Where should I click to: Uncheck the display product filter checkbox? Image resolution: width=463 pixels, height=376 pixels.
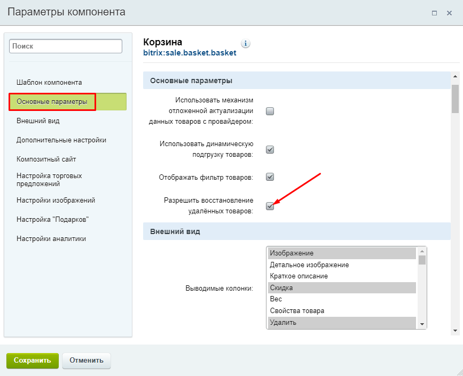tap(270, 177)
